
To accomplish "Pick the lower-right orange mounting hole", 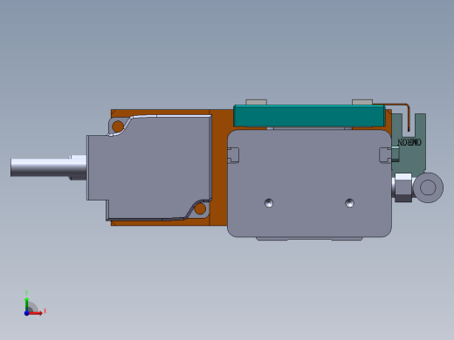I will [x=200, y=209].
